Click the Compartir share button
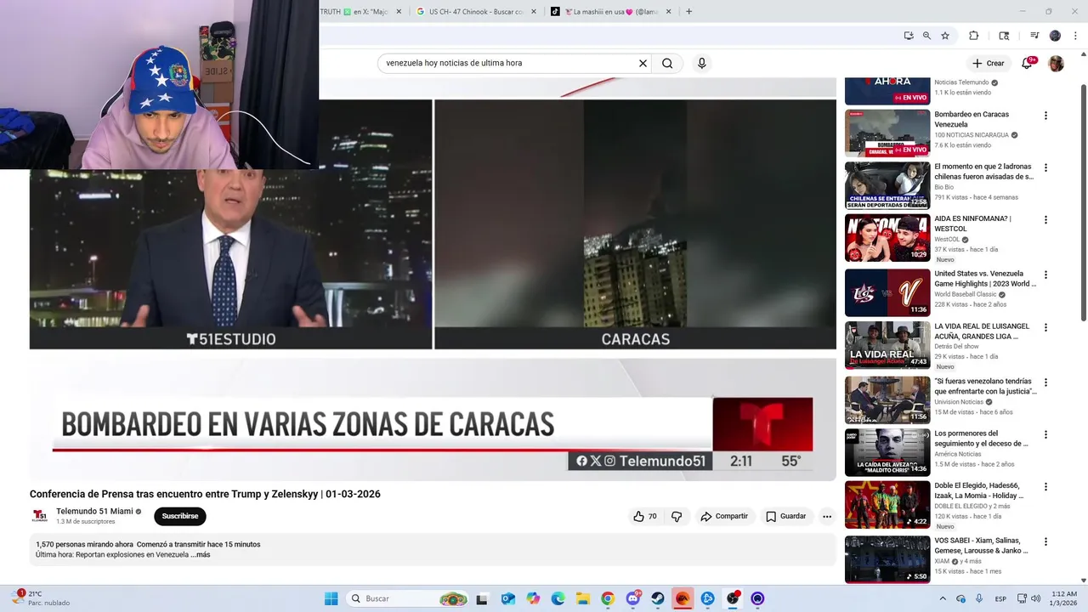 tap(724, 516)
